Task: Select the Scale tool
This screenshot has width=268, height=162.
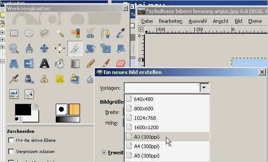Action: point(106,48)
